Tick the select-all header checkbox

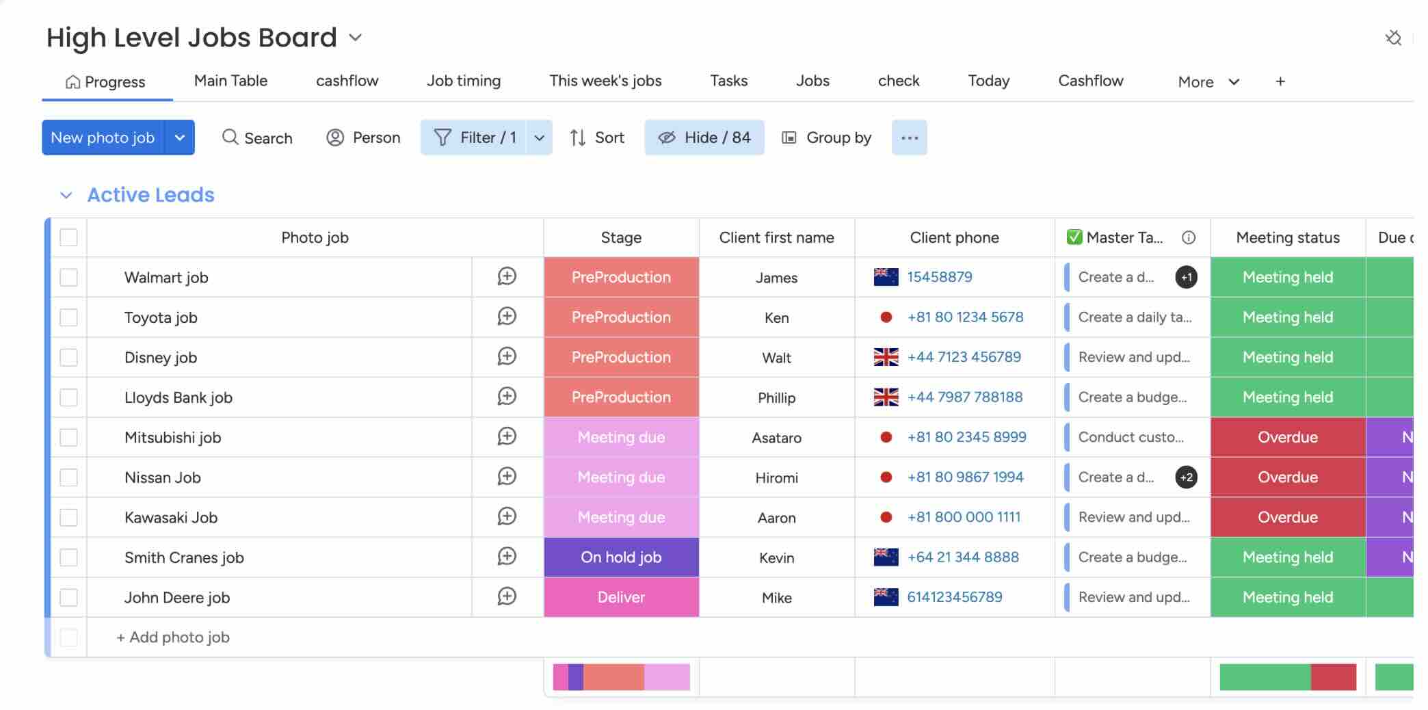pyautogui.click(x=68, y=237)
